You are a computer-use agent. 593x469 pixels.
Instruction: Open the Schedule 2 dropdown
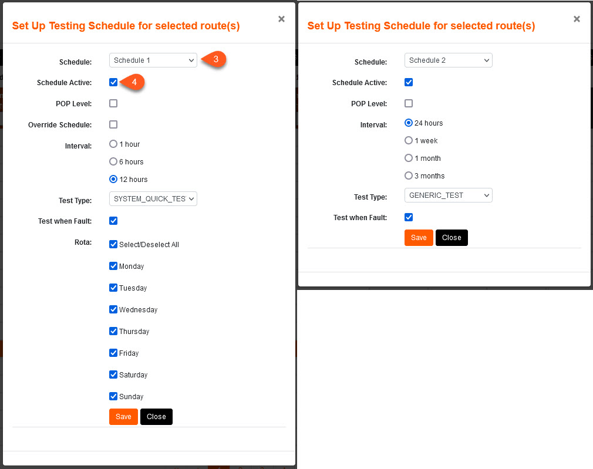(x=448, y=60)
